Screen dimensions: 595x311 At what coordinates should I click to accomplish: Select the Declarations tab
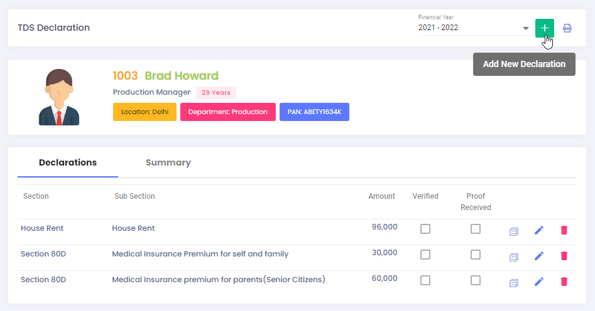[68, 162]
